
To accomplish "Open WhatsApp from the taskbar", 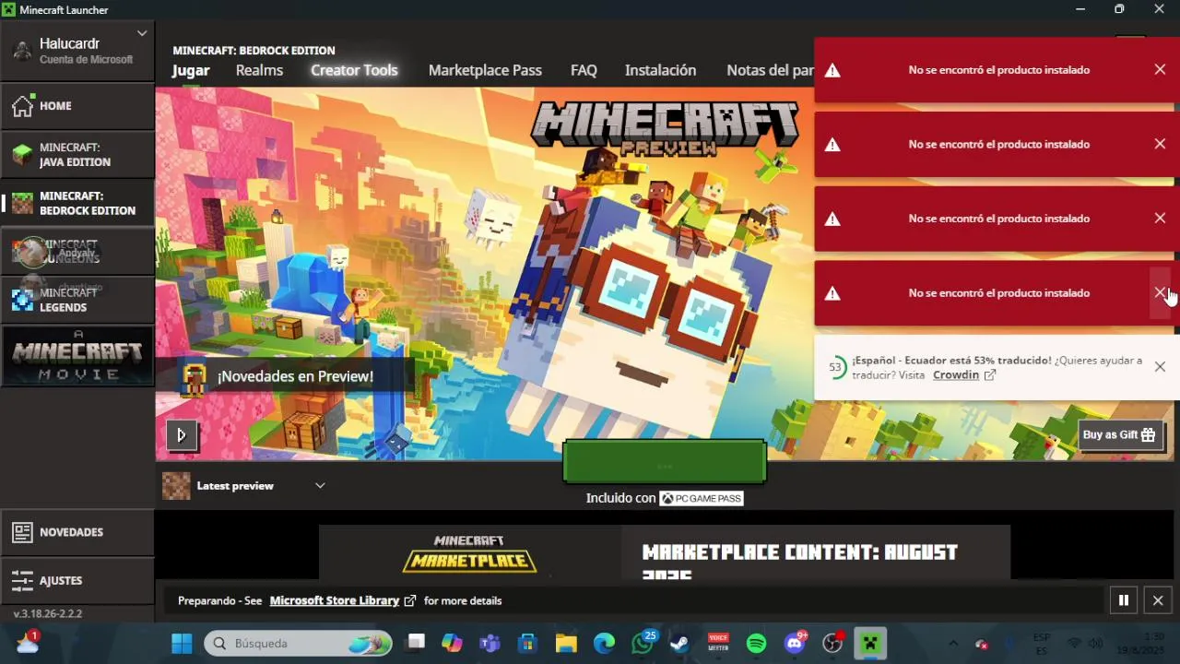I will click(643, 643).
